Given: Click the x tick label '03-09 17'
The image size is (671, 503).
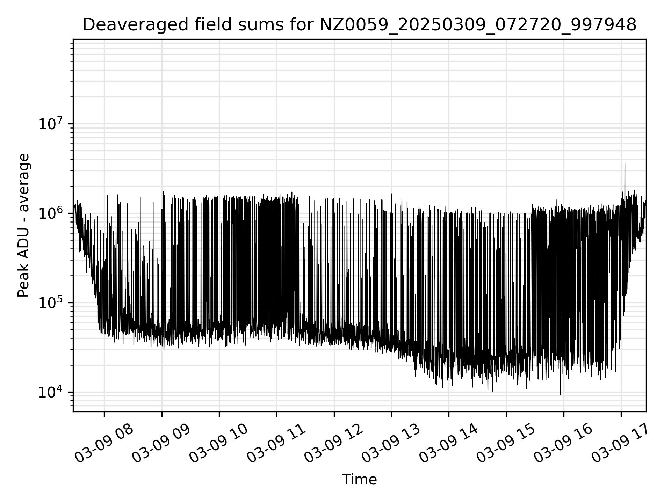Looking at the screenshot, I should (621, 444).
